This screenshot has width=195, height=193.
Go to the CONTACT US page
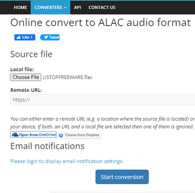102,7
